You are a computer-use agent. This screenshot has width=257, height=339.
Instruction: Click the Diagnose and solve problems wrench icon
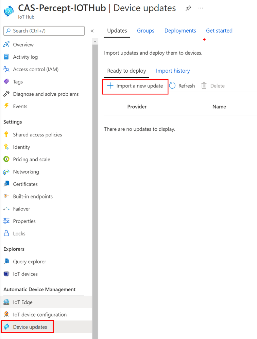[x=6, y=94]
